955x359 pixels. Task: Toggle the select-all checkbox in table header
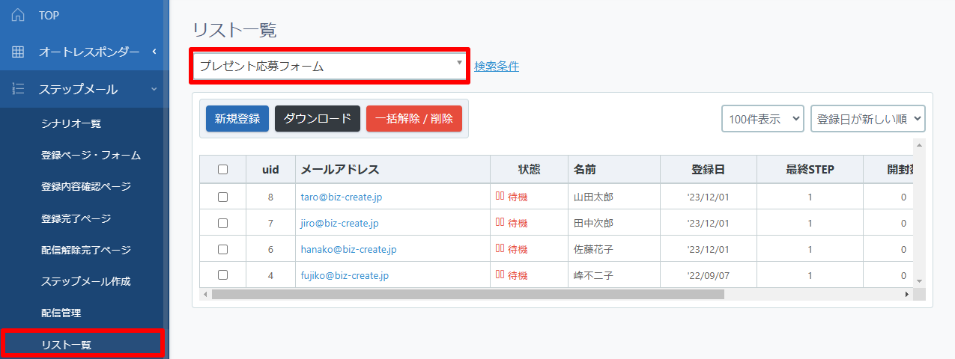(x=222, y=170)
